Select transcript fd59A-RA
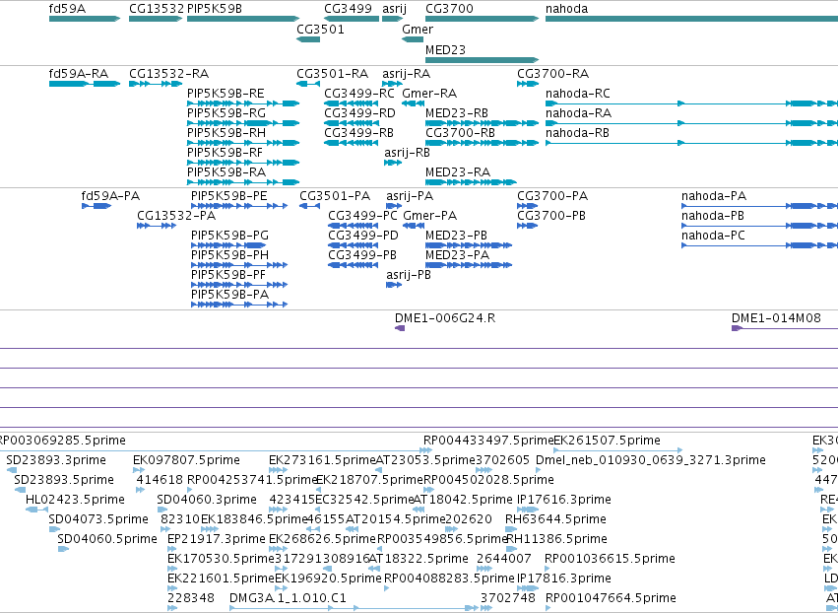The height and width of the screenshot is (613, 838). (x=85, y=84)
